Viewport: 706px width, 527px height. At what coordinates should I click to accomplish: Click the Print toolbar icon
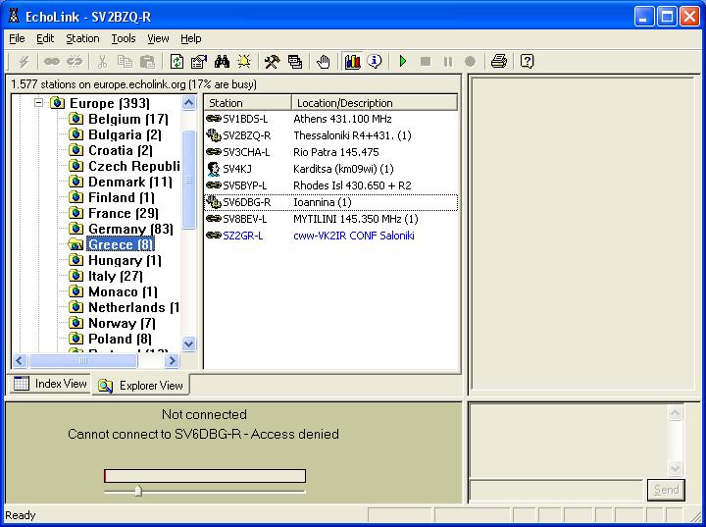(499, 61)
